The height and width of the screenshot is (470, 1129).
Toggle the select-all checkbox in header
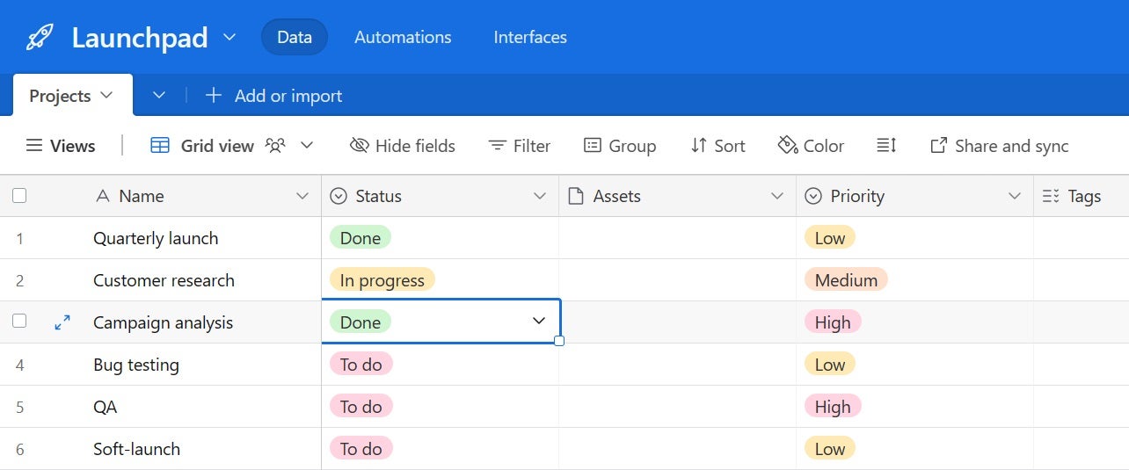19,196
